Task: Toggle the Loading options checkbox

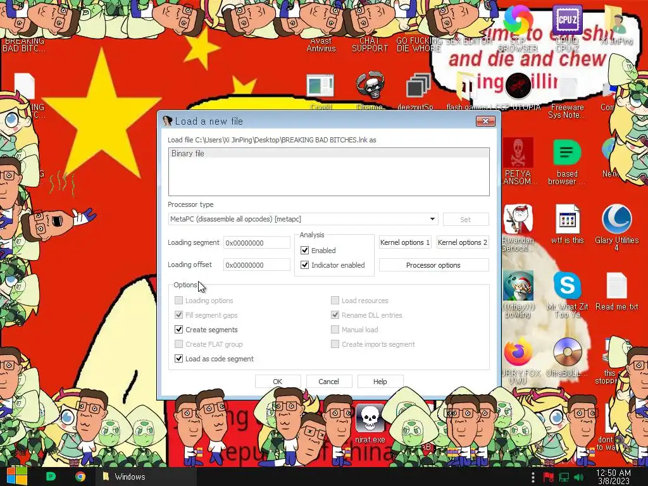Action: [x=178, y=301]
